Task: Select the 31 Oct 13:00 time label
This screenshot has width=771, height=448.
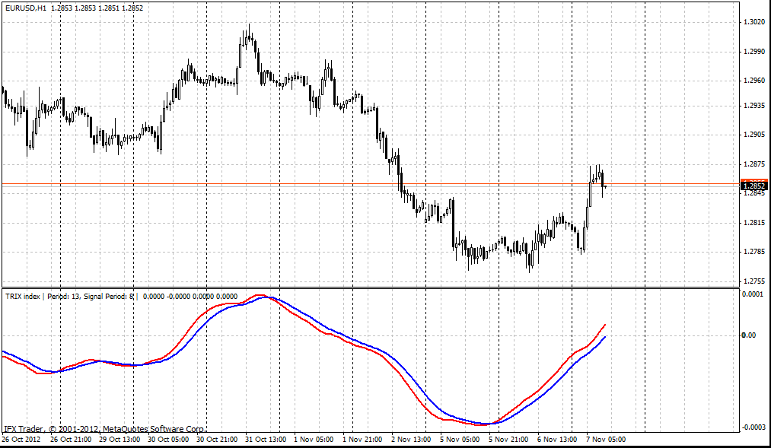Action: [266, 440]
